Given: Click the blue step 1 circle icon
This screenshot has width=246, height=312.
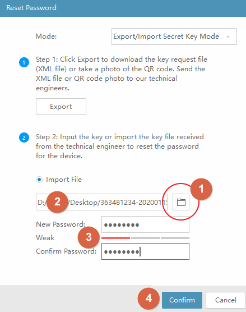Looking at the screenshot, I should (24, 62).
